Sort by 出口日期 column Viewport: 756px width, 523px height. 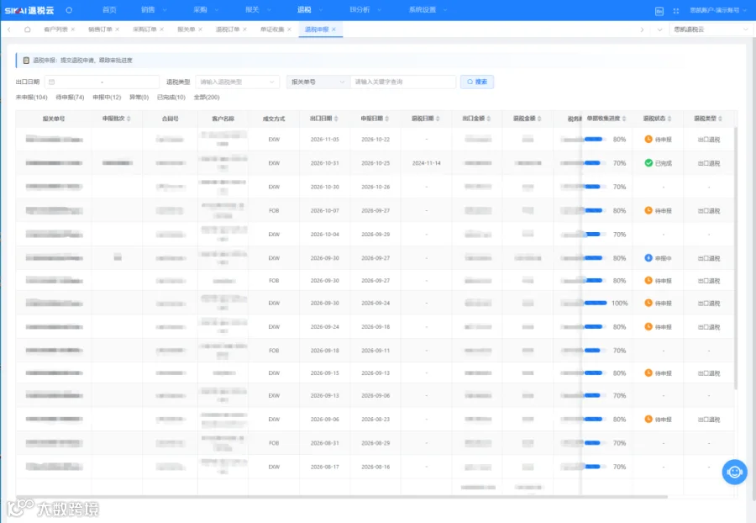click(336, 119)
